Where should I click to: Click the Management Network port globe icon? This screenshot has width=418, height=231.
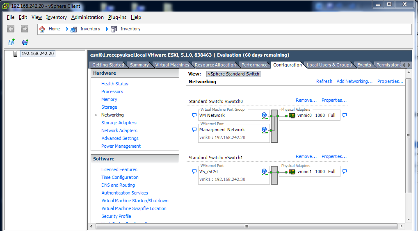[264, 130]
